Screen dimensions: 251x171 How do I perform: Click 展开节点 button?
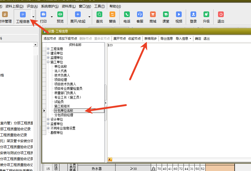point(120,39)
